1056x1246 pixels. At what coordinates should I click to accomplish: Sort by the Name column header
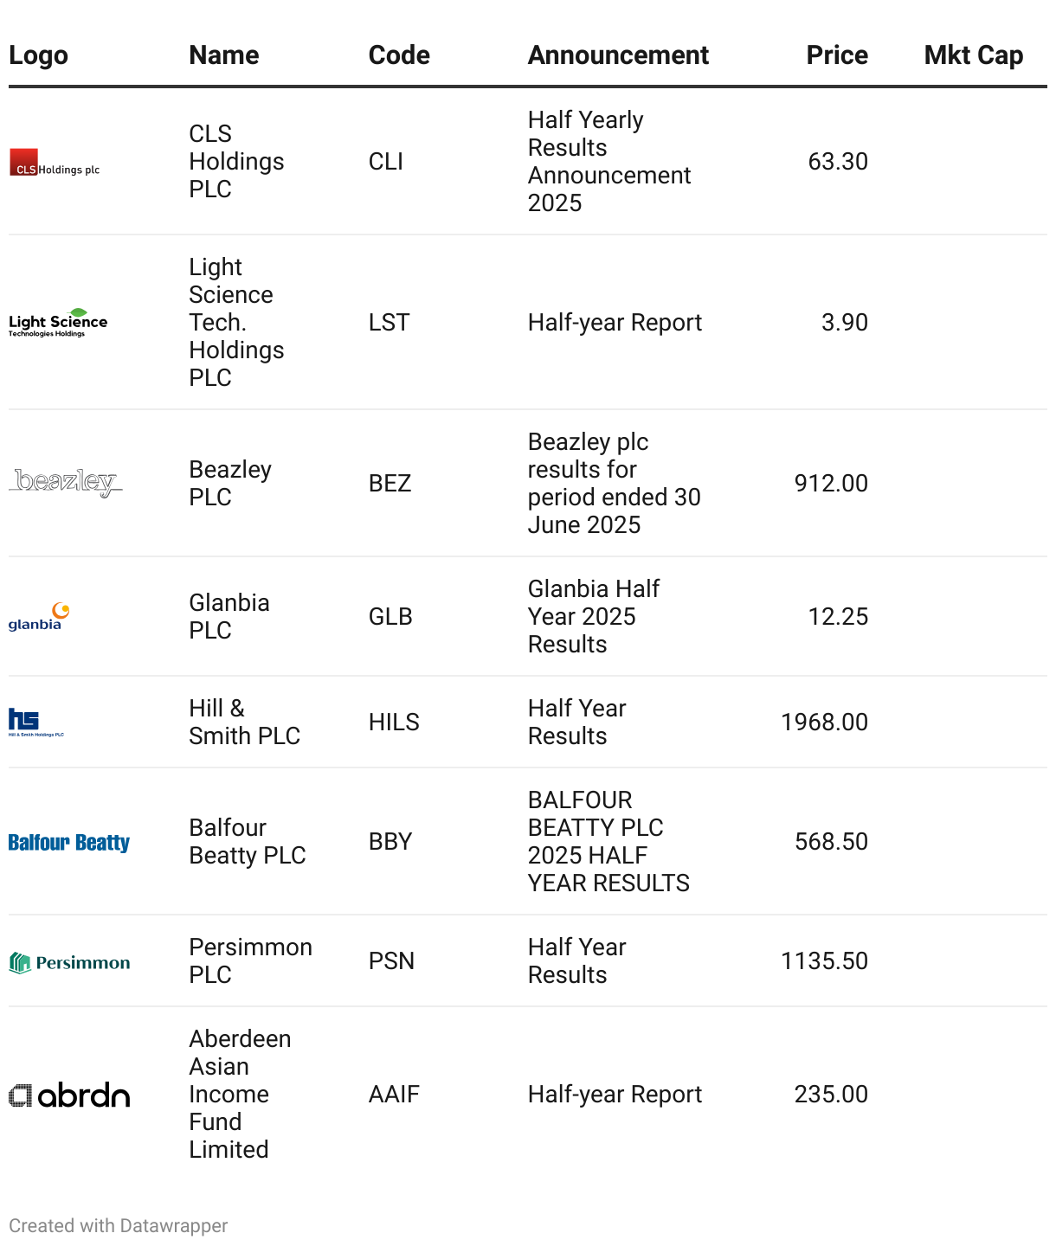(224, 55)
